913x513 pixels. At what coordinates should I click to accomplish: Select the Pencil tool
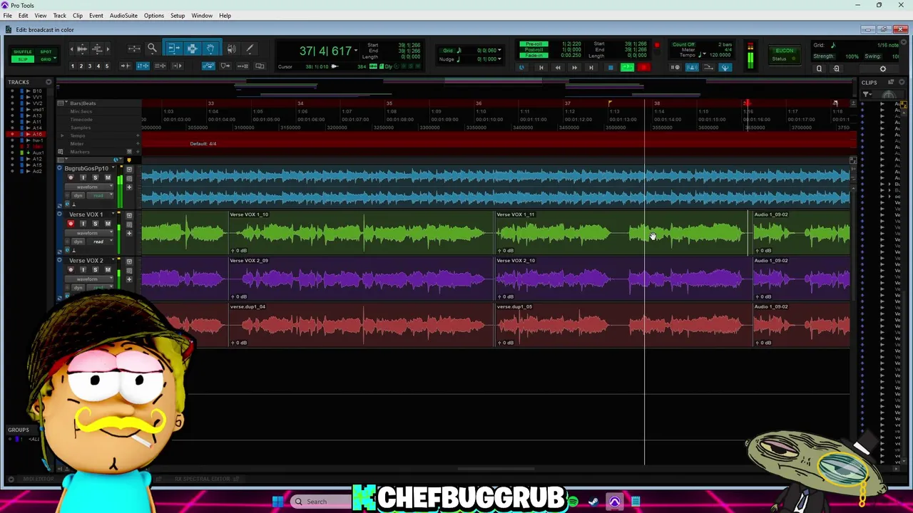[x=250, y=48]
